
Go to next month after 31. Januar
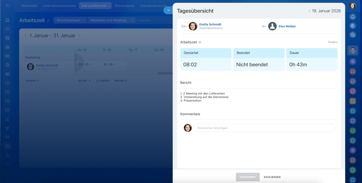(x=79, y=35)
